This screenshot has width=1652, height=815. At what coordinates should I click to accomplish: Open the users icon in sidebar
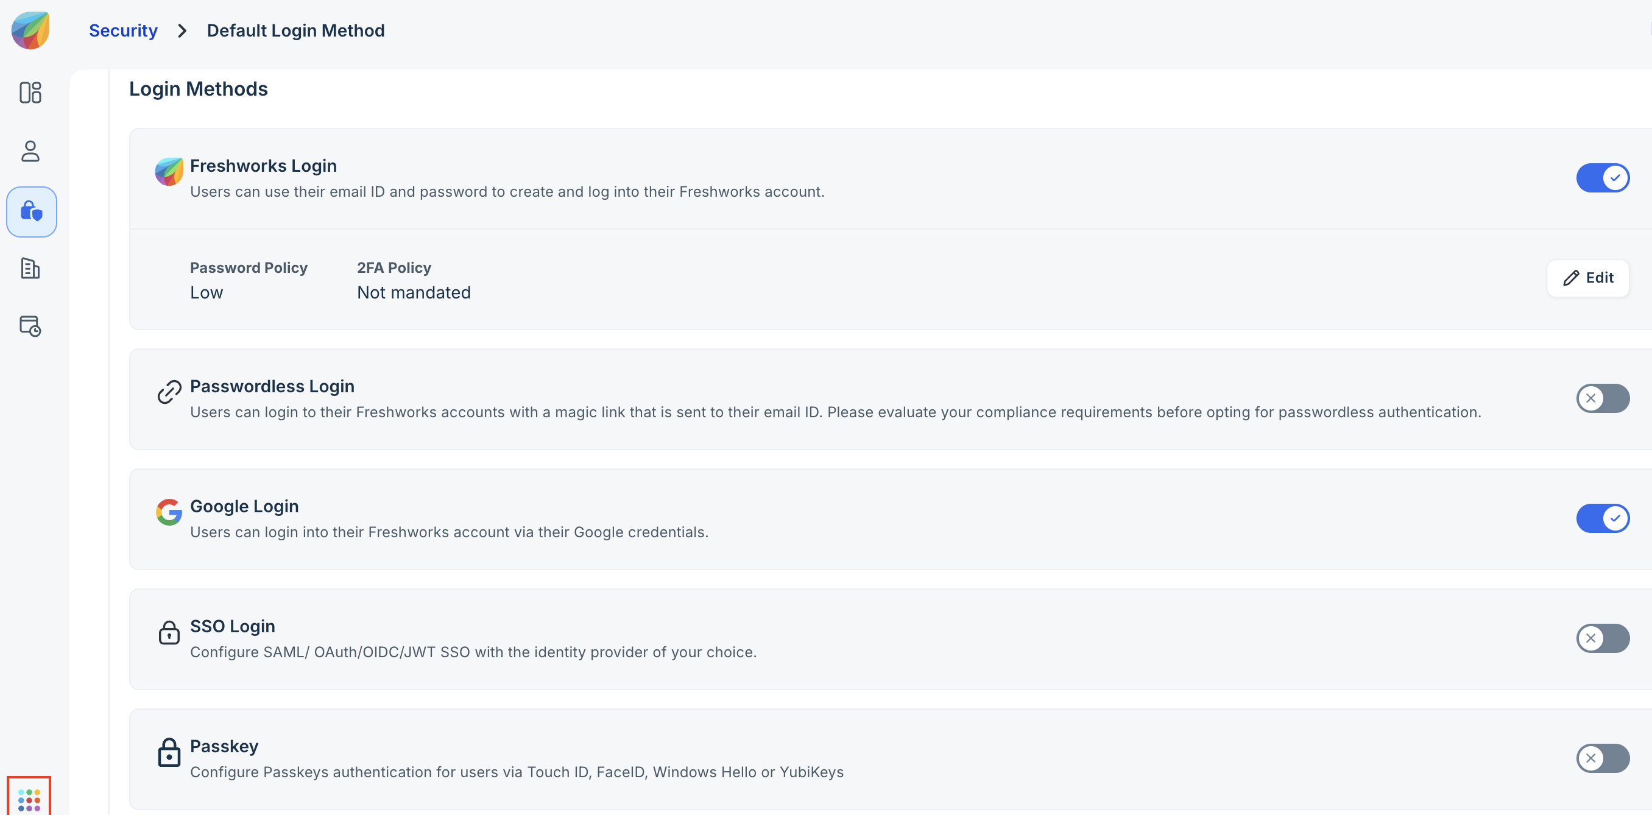point(30,151)
